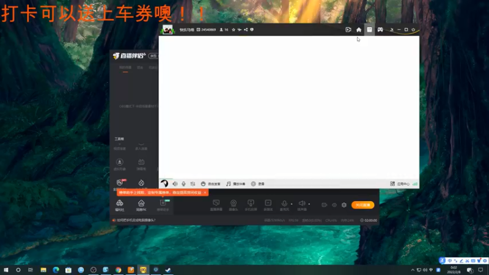Click the orange promotional tooltip text

pos(160,193)
